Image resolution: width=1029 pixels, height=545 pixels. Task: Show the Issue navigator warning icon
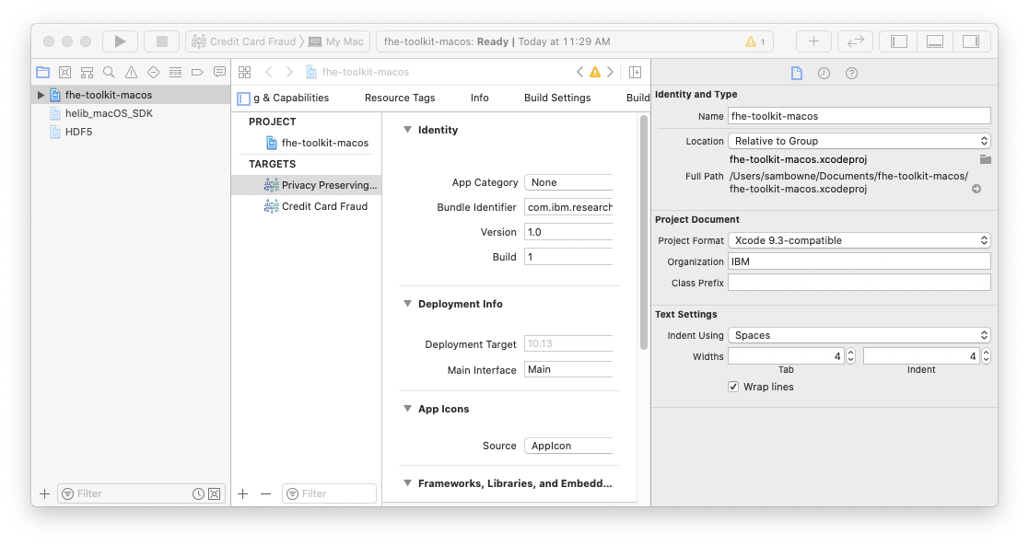click(131, 72)
